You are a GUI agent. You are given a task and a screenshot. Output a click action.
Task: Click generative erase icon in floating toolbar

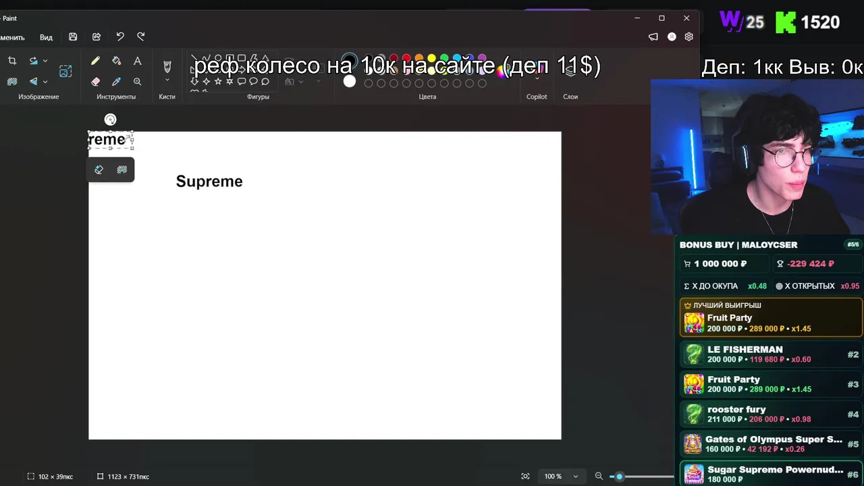pyautogui.click(x=99, y=169)
